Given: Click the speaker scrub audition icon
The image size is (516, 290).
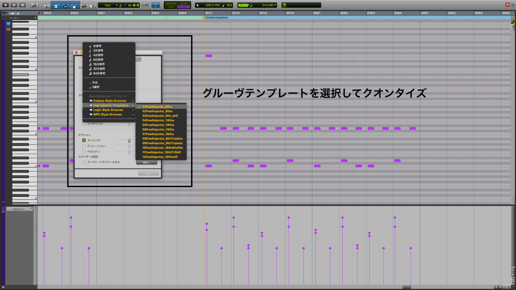Looking at the screenshot, I should [x=84, y=6].
